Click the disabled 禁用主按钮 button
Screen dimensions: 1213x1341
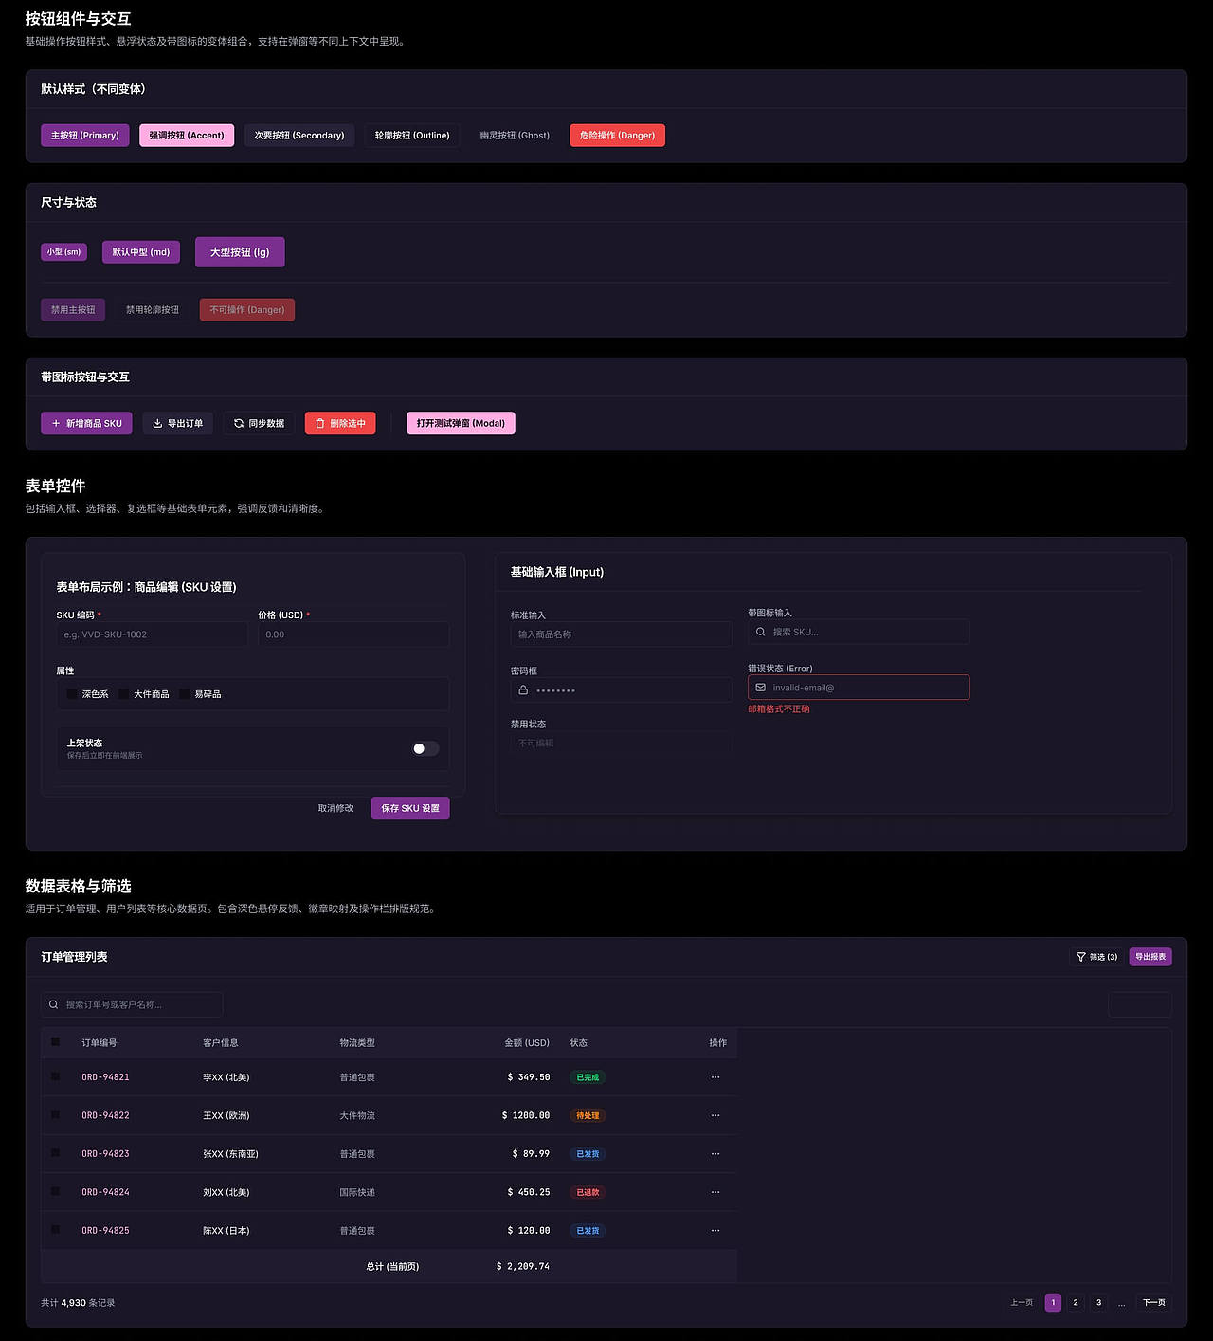(73, 310)
